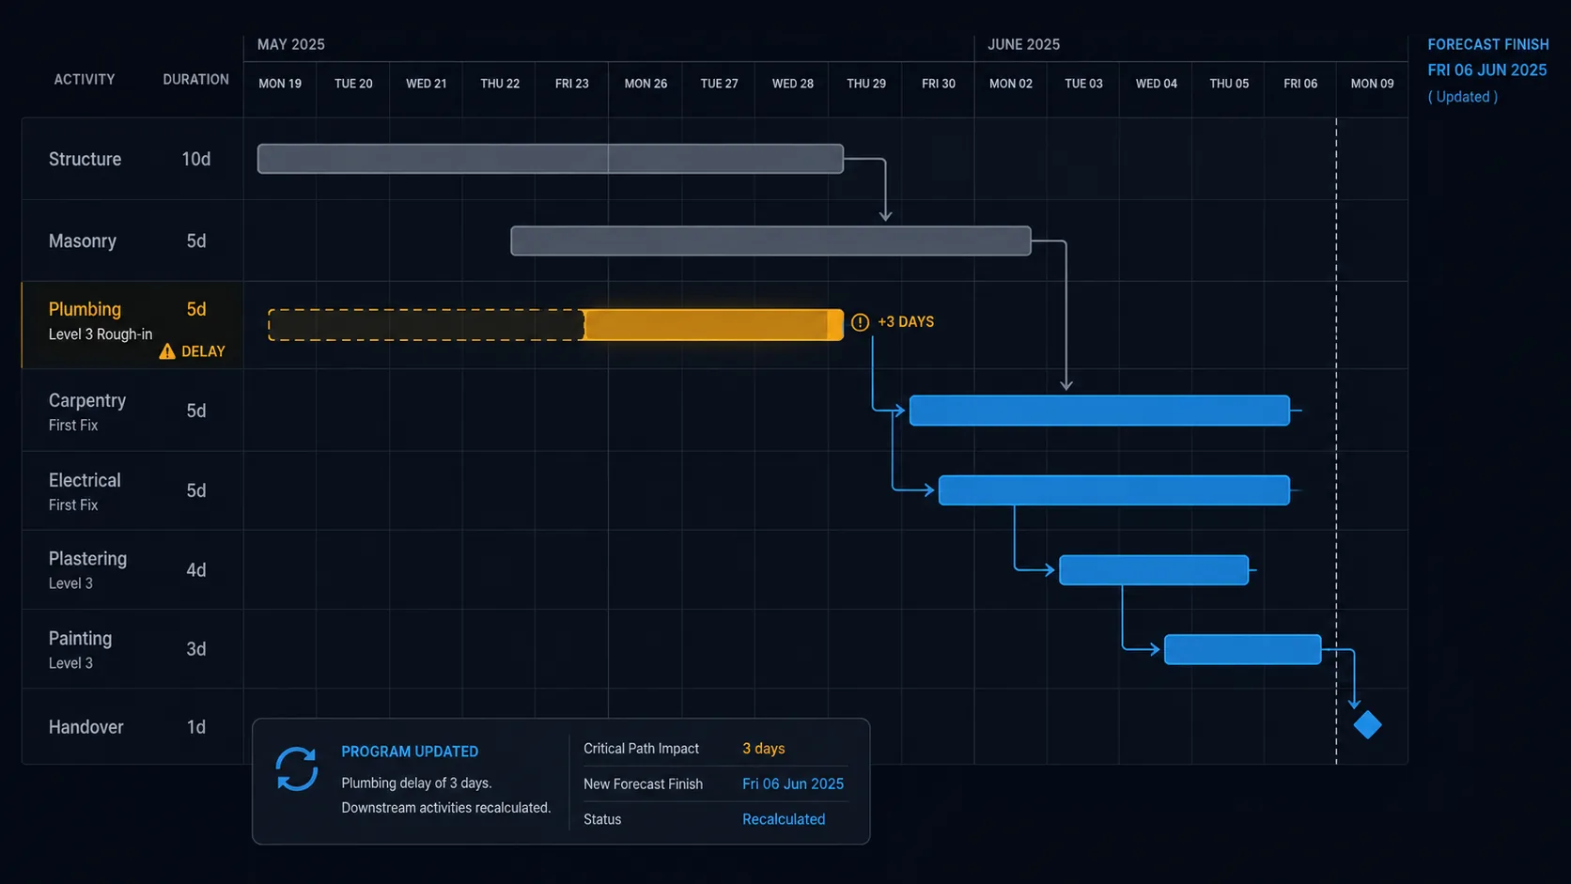Click the orange Plumbing delay bar
Viewport: 1571px width, 884px height.
[x=713, y=325]
